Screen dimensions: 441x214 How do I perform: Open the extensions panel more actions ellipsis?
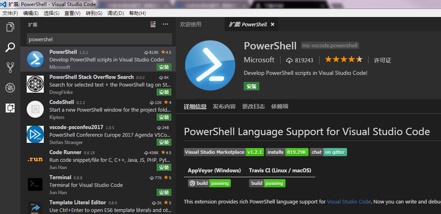[x=165, y=24]
